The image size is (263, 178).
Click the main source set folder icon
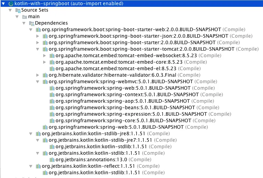tap(25, 17)
